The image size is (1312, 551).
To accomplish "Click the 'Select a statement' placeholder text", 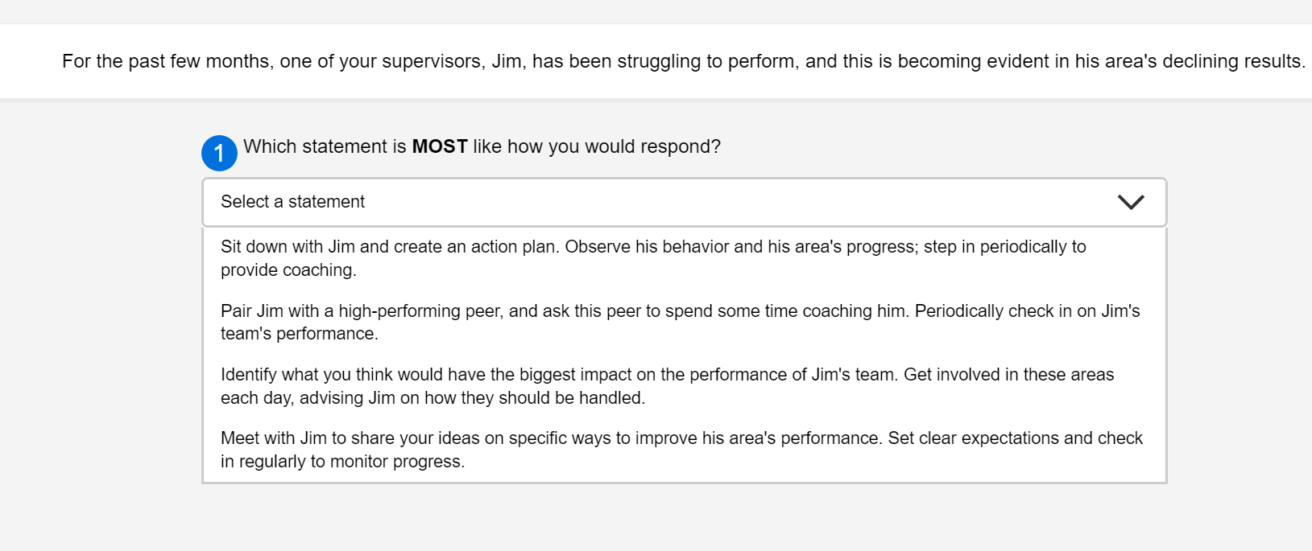I will tap(292, 202).
